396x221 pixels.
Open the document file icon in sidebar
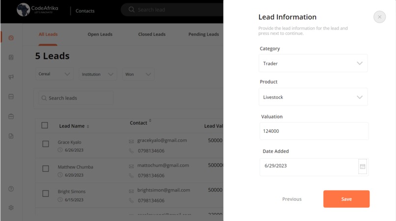coord(11,136)
